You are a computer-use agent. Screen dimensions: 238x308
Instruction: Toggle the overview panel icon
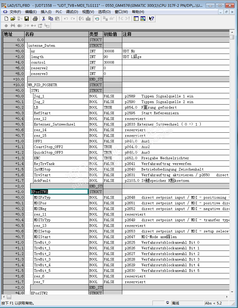coord(136,19)
